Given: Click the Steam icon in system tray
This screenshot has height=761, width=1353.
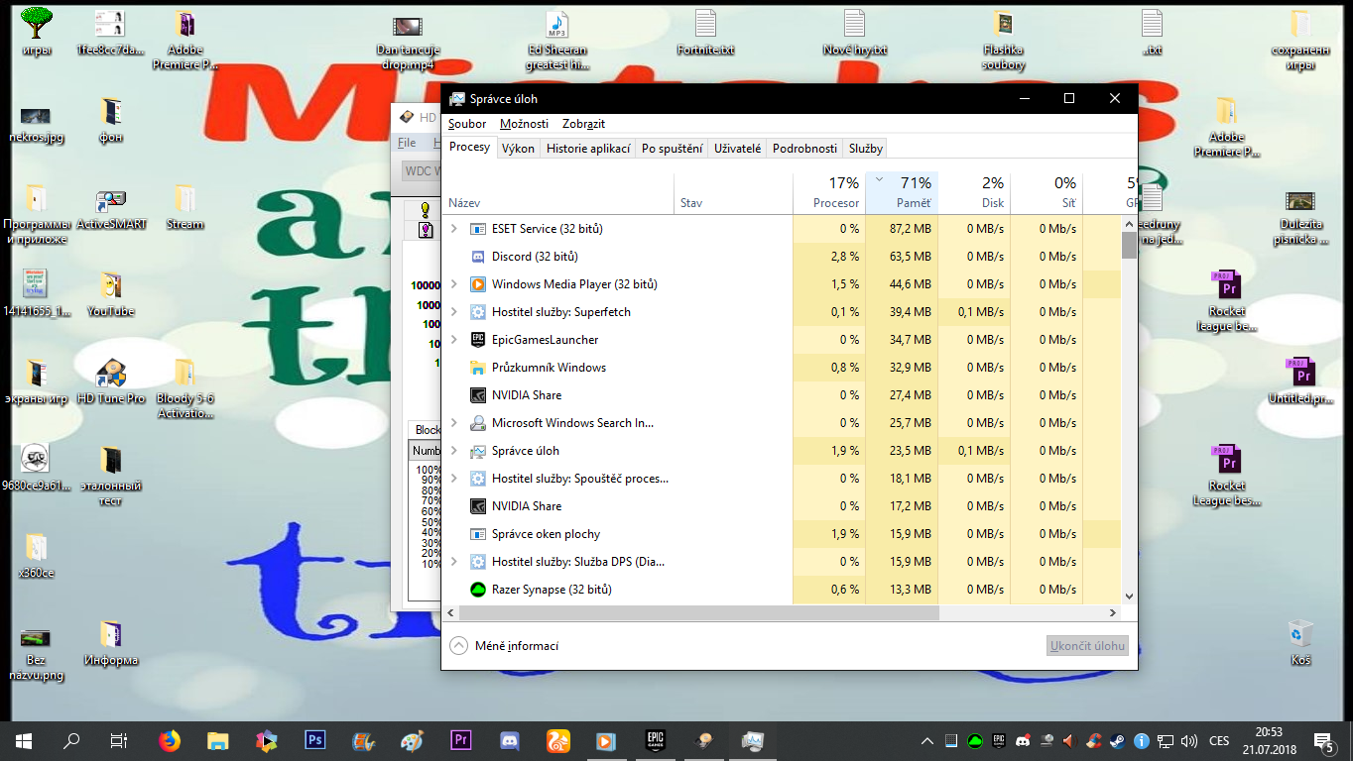Looking at the screenshot, I should pos(1117,741).
